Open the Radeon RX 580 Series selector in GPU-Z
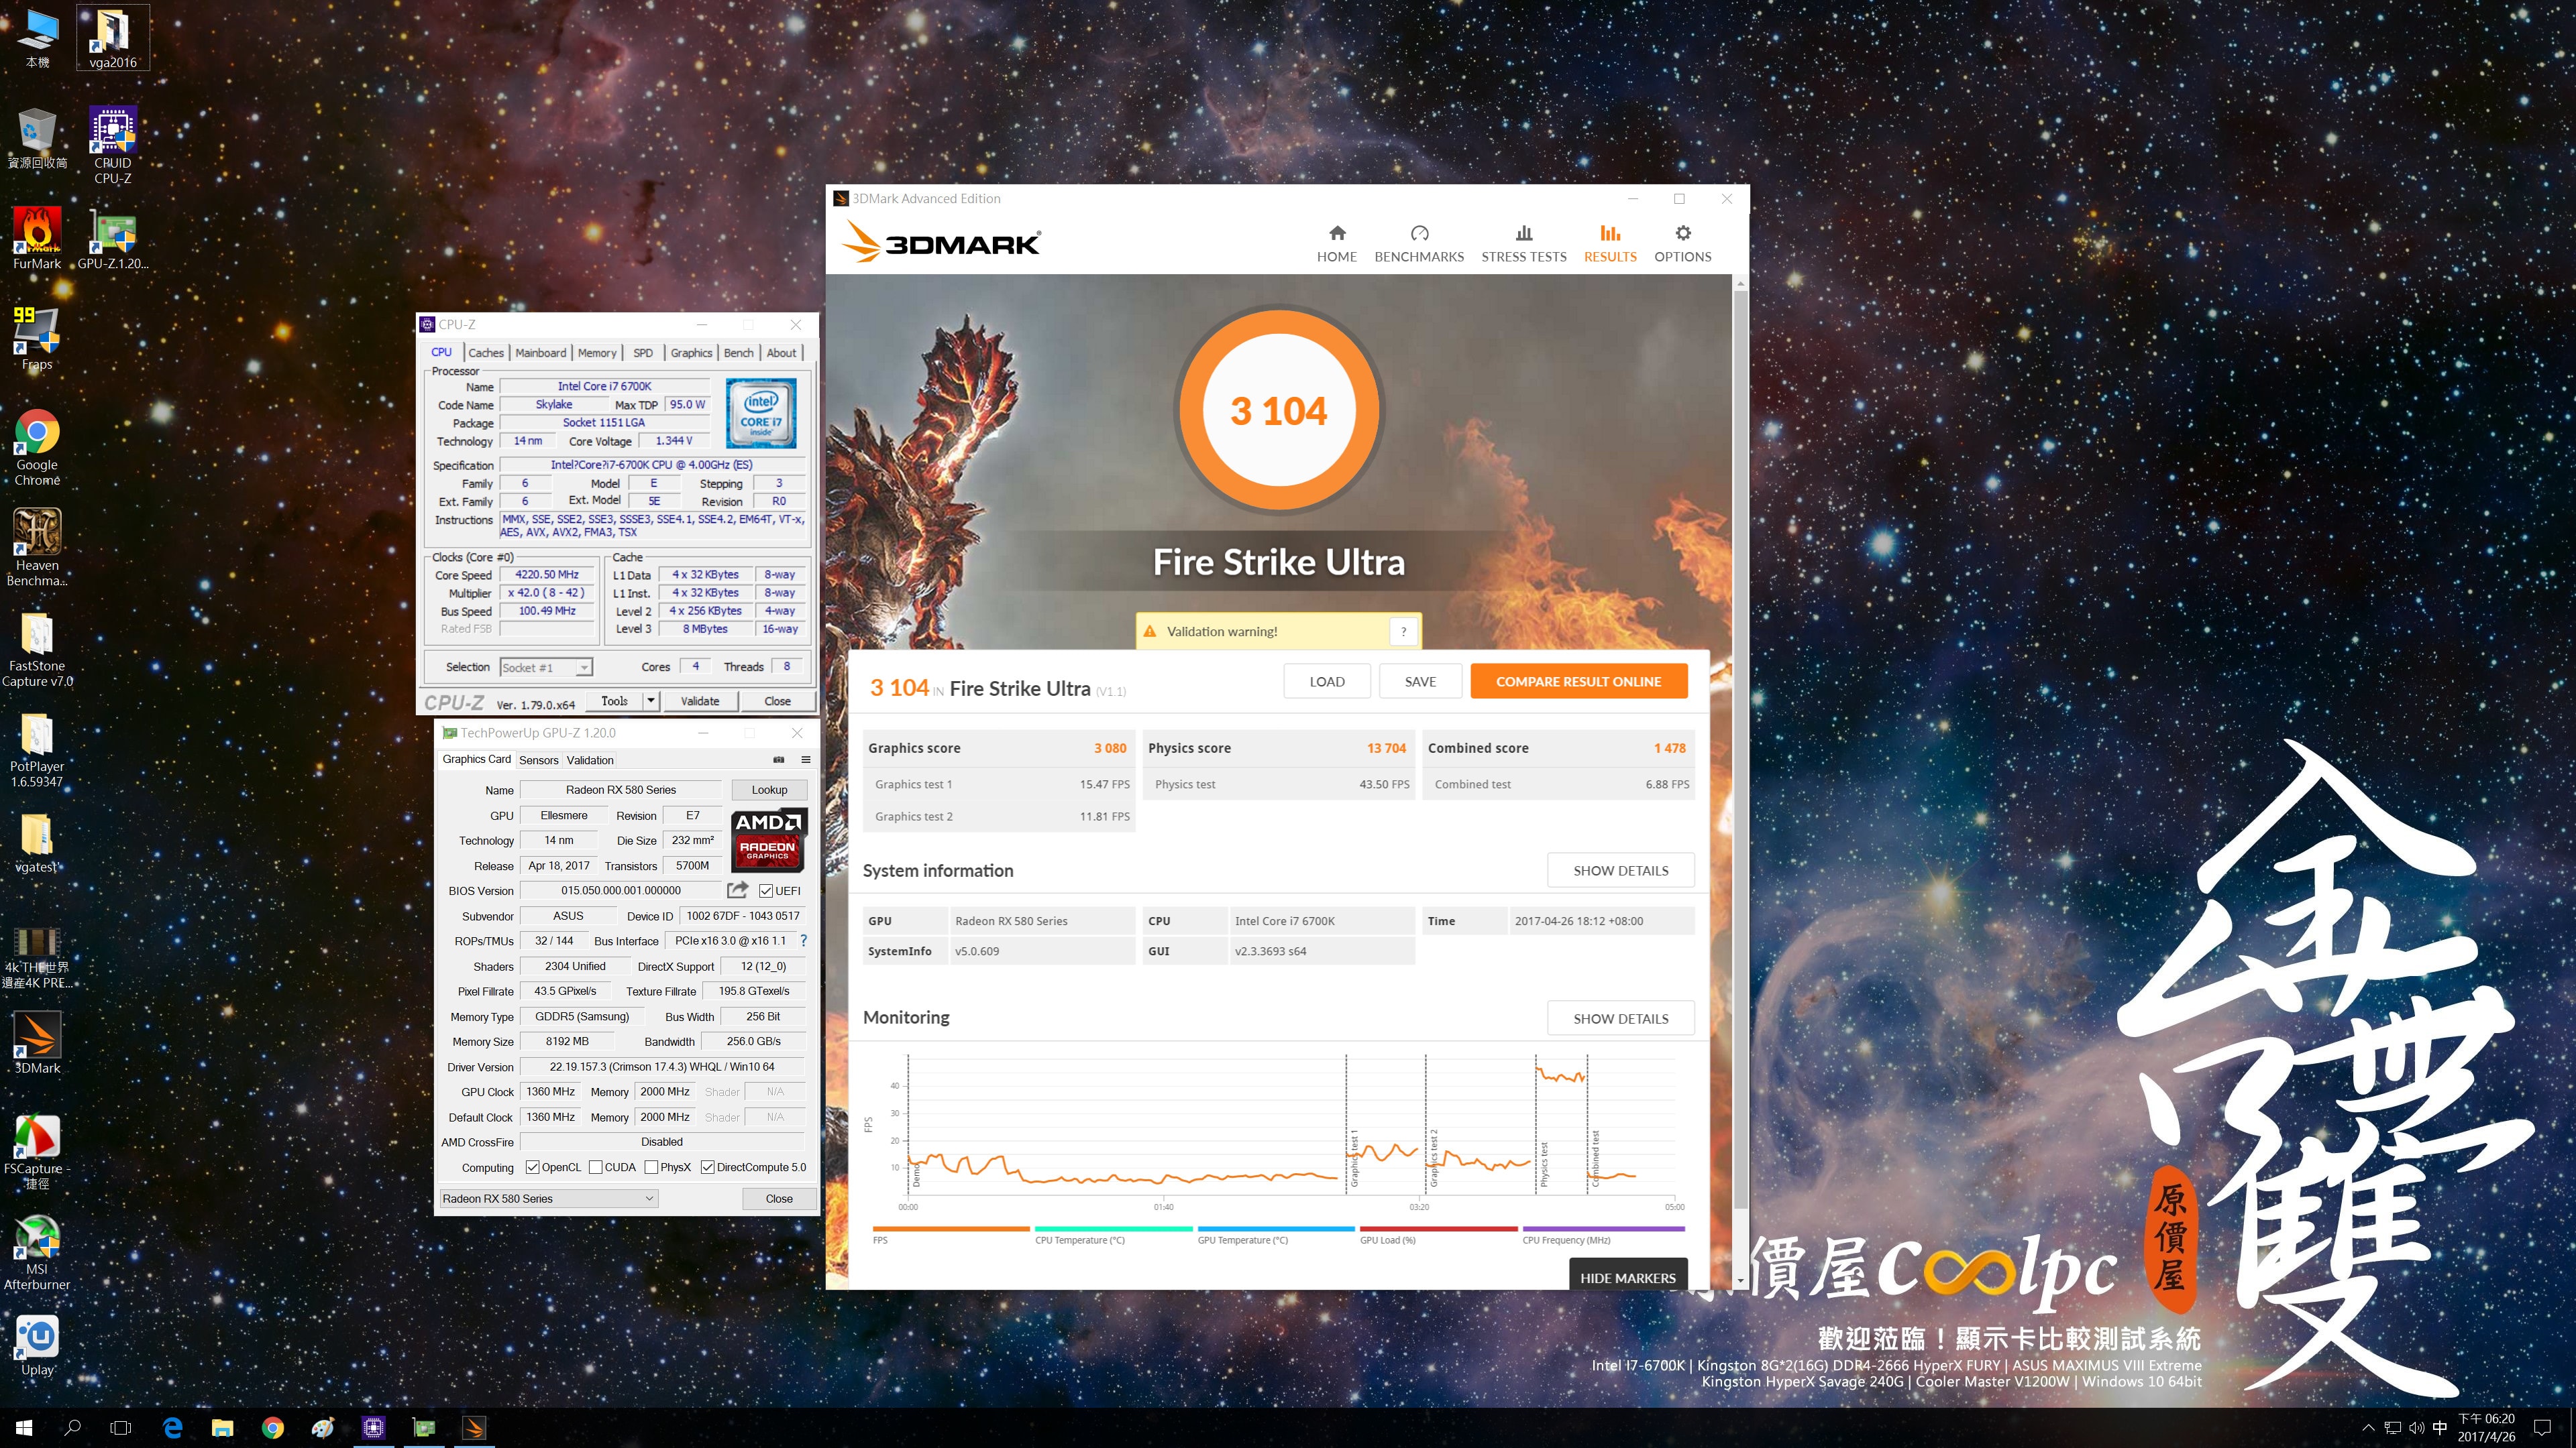The height and width of the screenshot is (1448, 2576). [548, 1198]
